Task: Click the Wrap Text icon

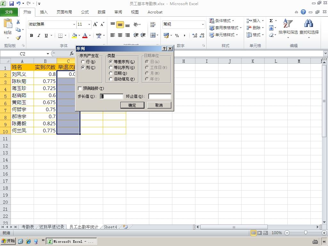Action: click(153, 24)
